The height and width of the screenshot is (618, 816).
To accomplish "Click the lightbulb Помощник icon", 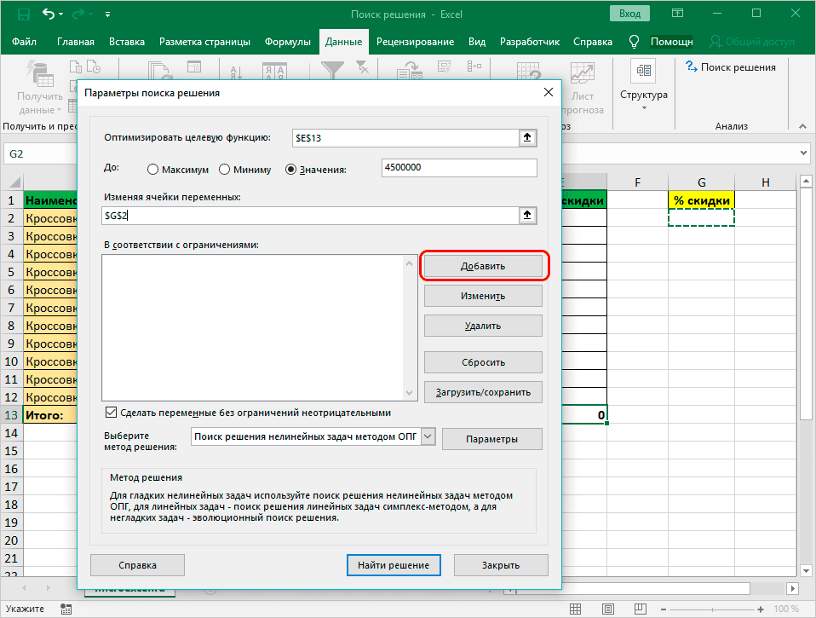I will (634, 42).
